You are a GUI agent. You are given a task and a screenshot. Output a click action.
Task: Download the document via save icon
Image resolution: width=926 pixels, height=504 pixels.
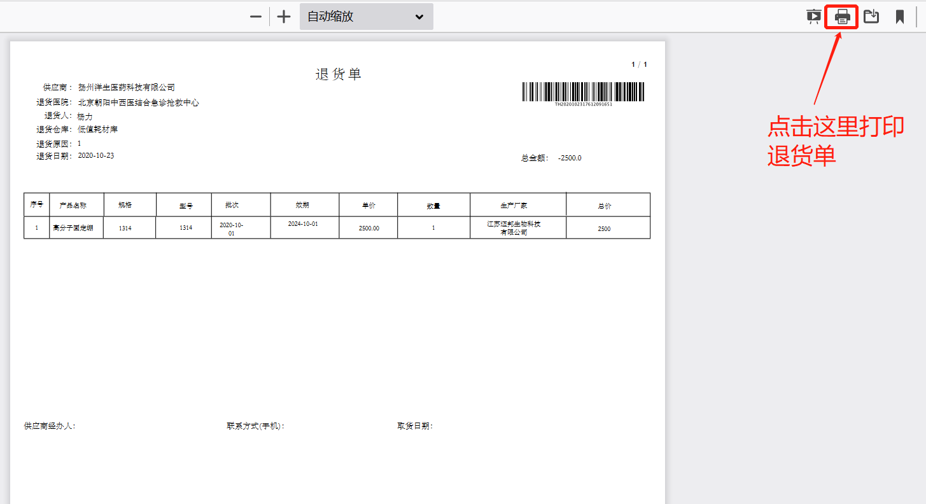point(871,17)
